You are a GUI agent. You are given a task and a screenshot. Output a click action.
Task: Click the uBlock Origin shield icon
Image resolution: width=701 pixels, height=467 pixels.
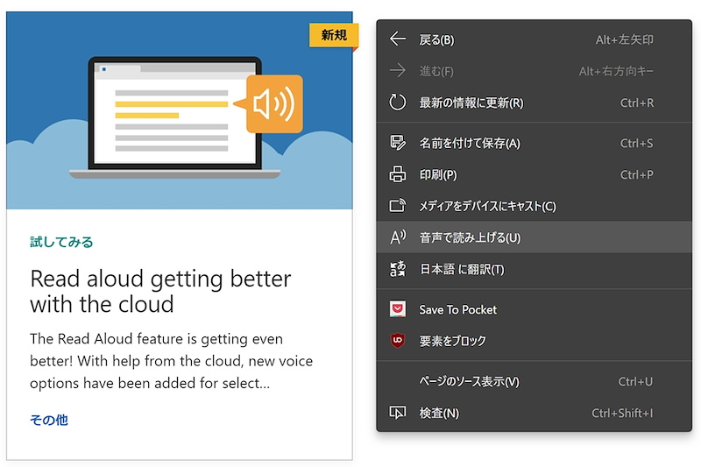tap(398, 341)
